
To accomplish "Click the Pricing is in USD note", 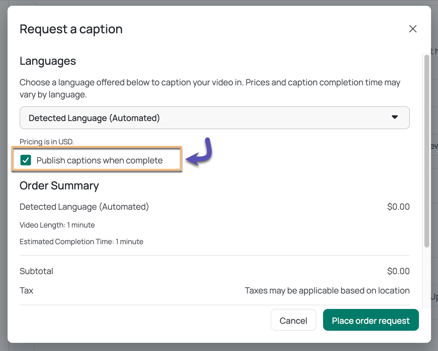I will click(x=47, y=142).
